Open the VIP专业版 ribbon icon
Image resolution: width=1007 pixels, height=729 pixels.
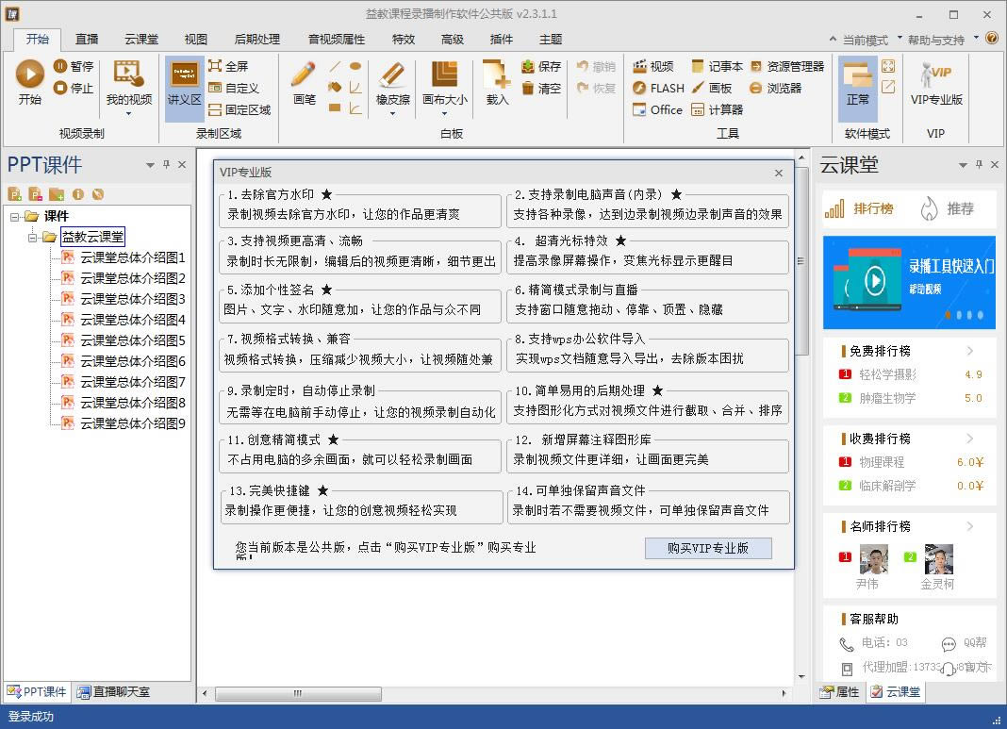(935, 82)
